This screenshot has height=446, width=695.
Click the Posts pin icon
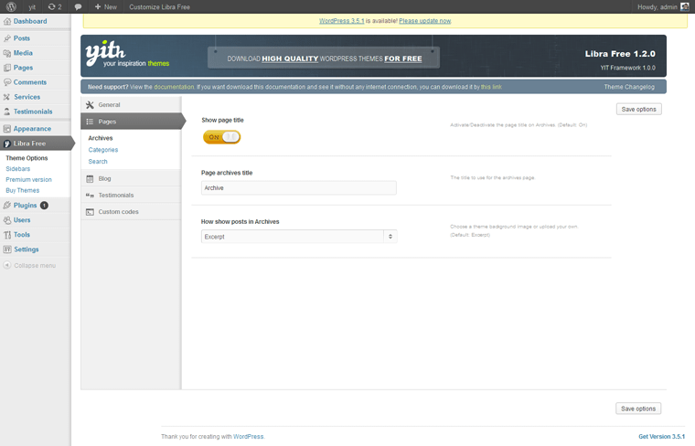click(x=7, y=38)
